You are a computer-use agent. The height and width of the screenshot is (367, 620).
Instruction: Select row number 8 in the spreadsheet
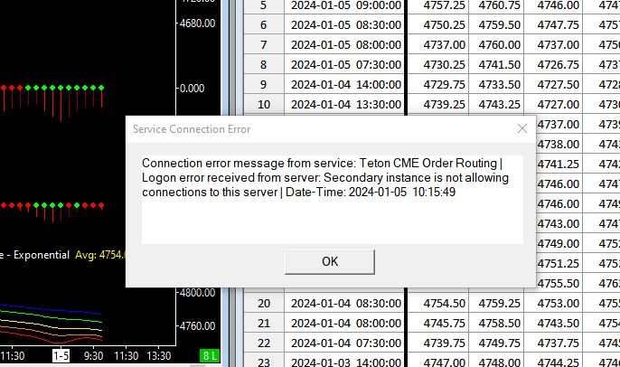(264, 64)
